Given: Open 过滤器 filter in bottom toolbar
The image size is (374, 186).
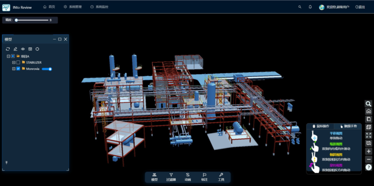Looking at the screenshot, I should [x=171, y=177].
